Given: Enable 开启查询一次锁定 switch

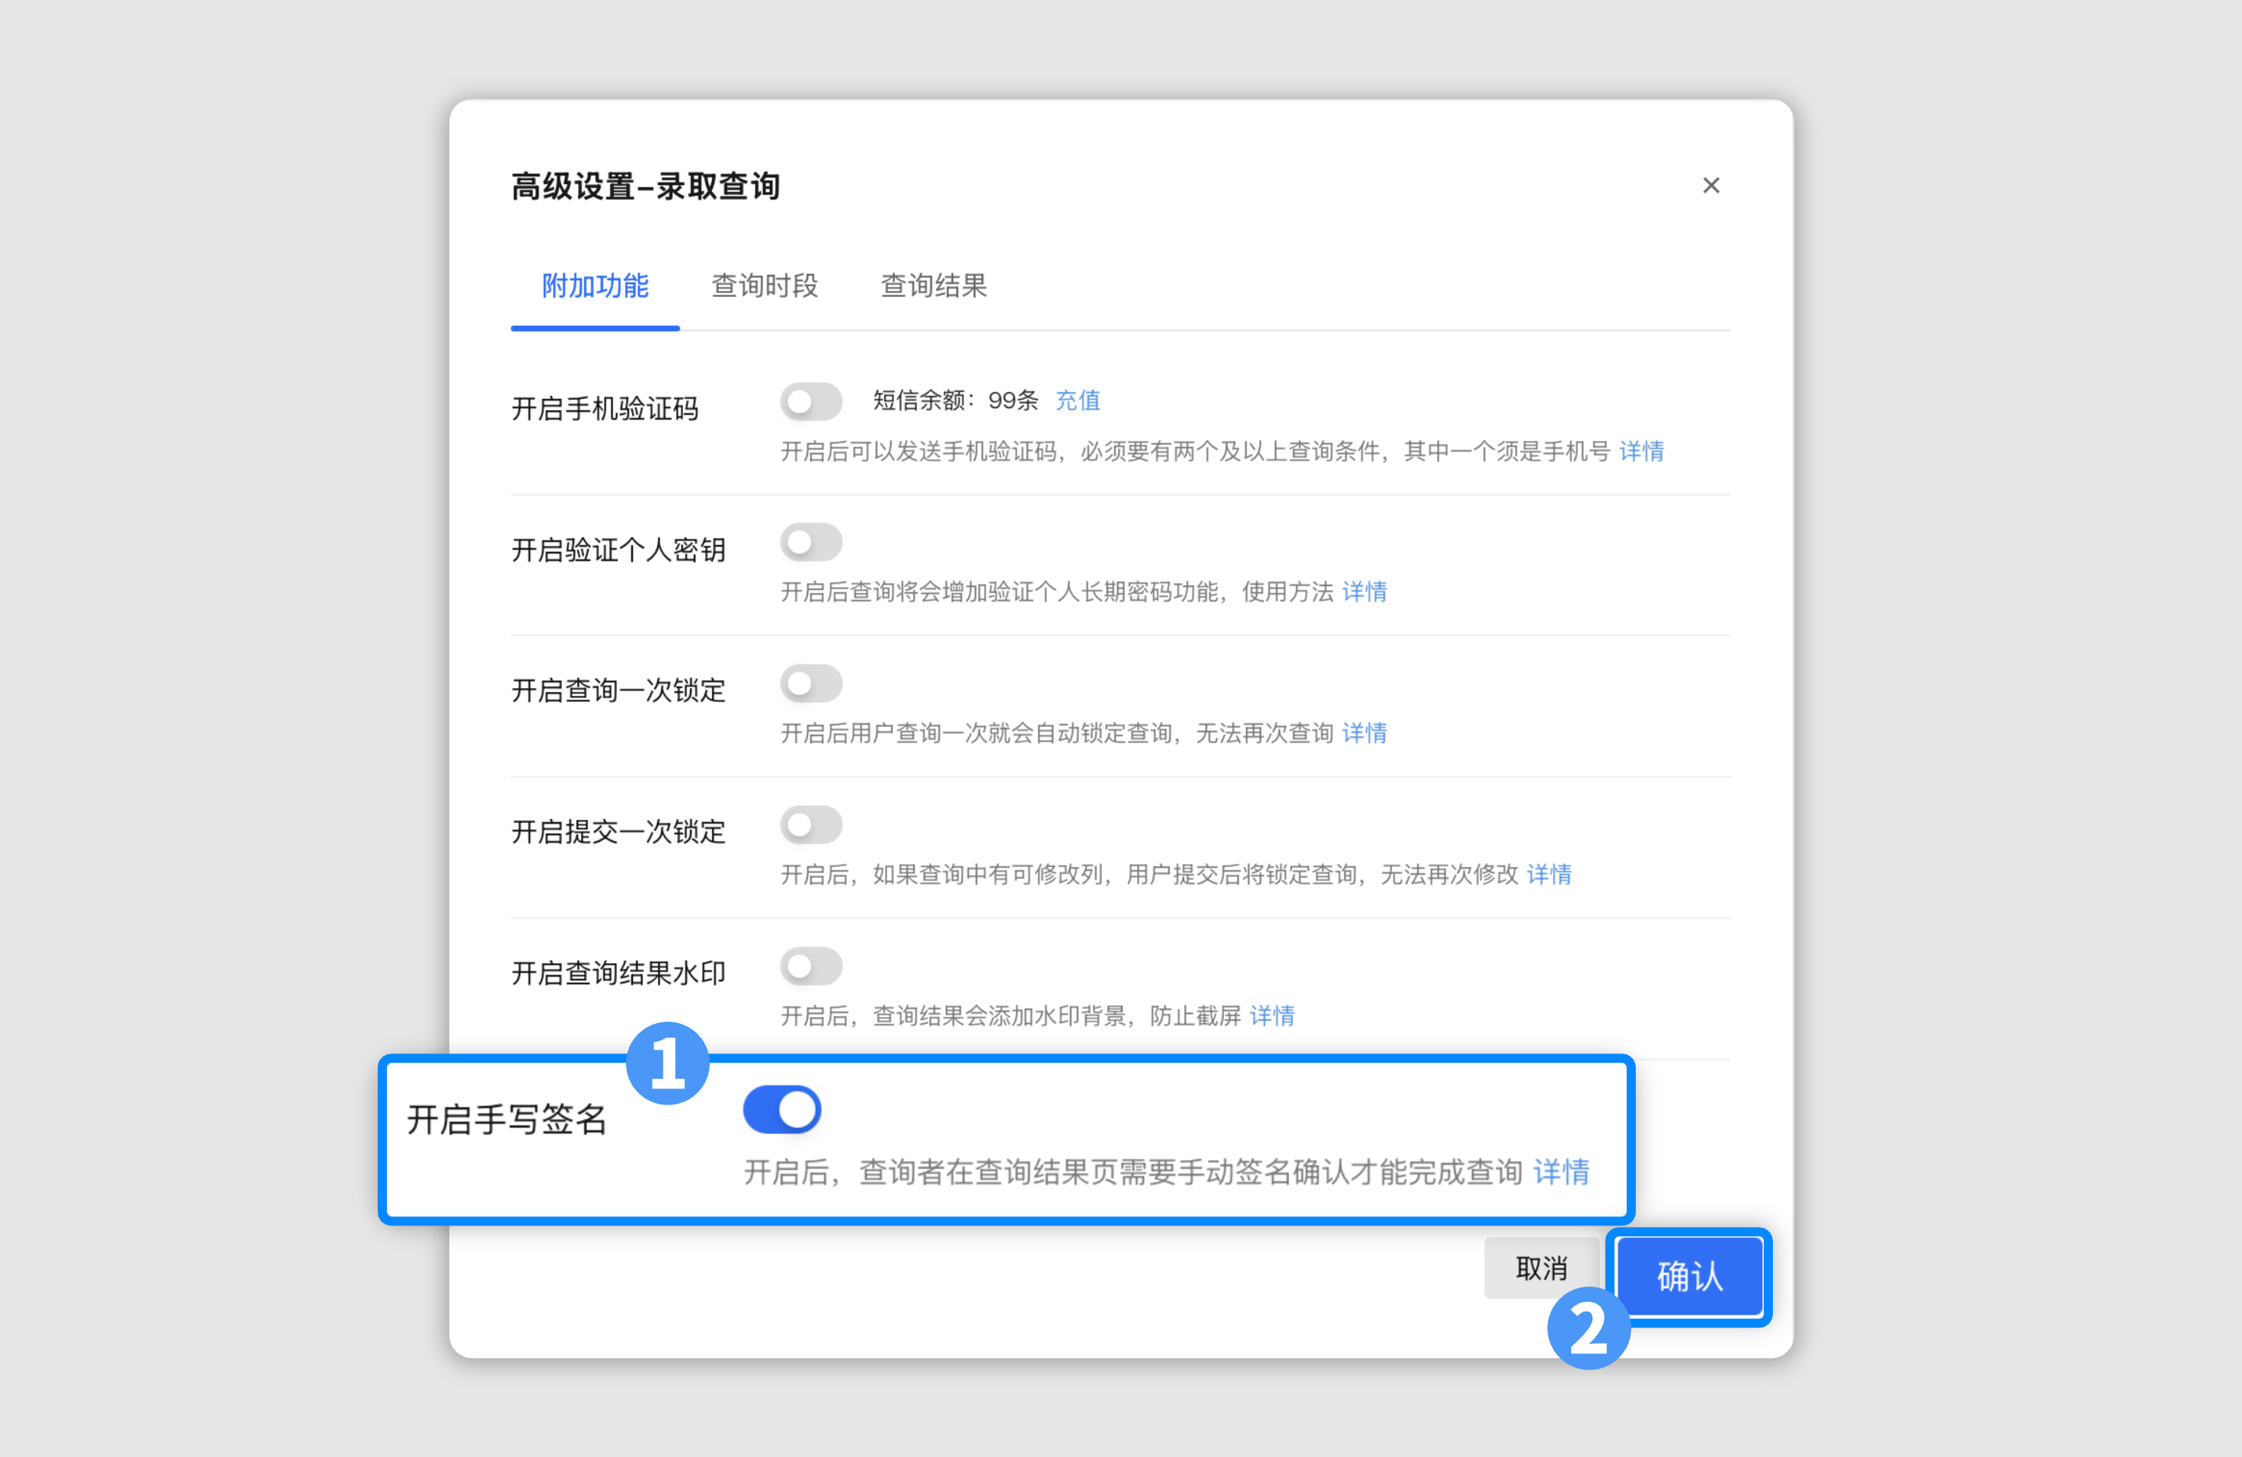Looking at the screenshot, I should [810, 684].
